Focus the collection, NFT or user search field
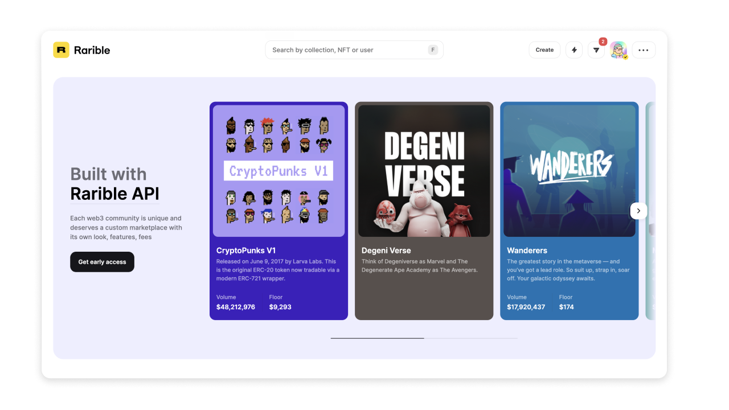 click(354, 50)
